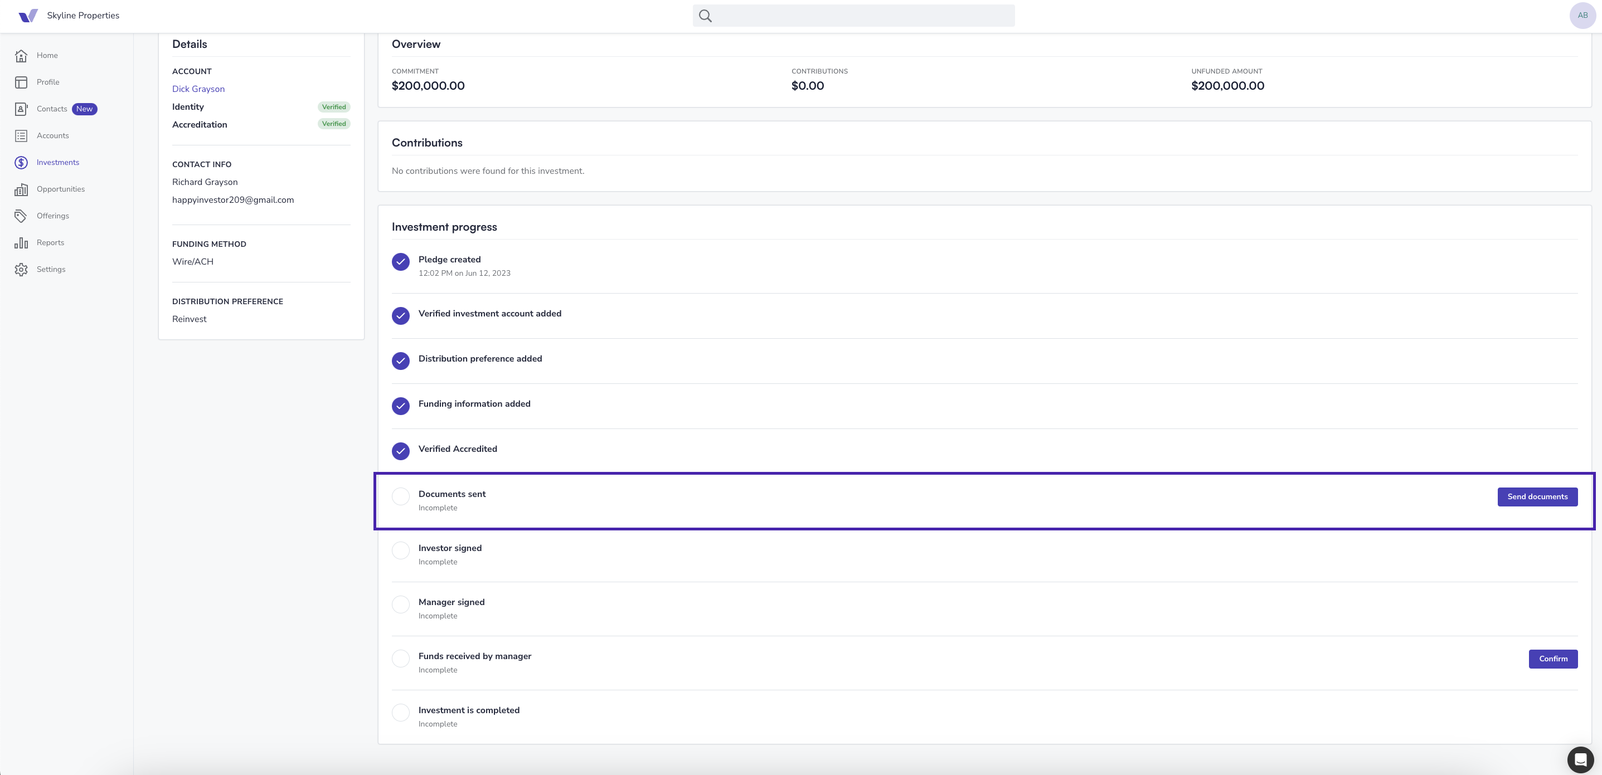1602x775 pixels.
Task: Click the Funds received empty status circle
Action: click(x=400, y=658)
